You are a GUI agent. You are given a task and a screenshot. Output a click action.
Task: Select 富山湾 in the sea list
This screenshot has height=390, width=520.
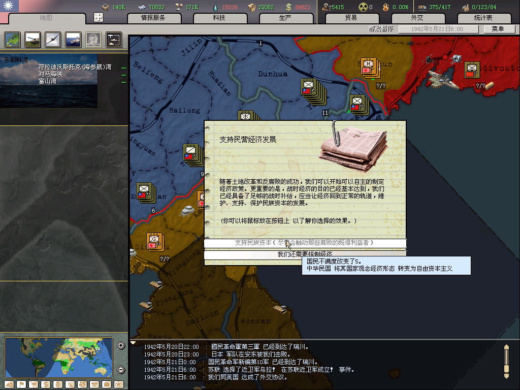point(47,81)
